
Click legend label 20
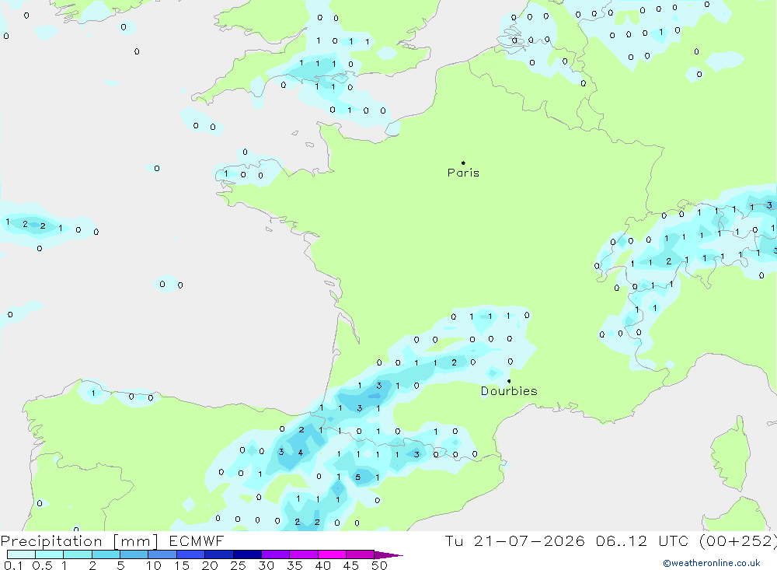coord(210,565)
